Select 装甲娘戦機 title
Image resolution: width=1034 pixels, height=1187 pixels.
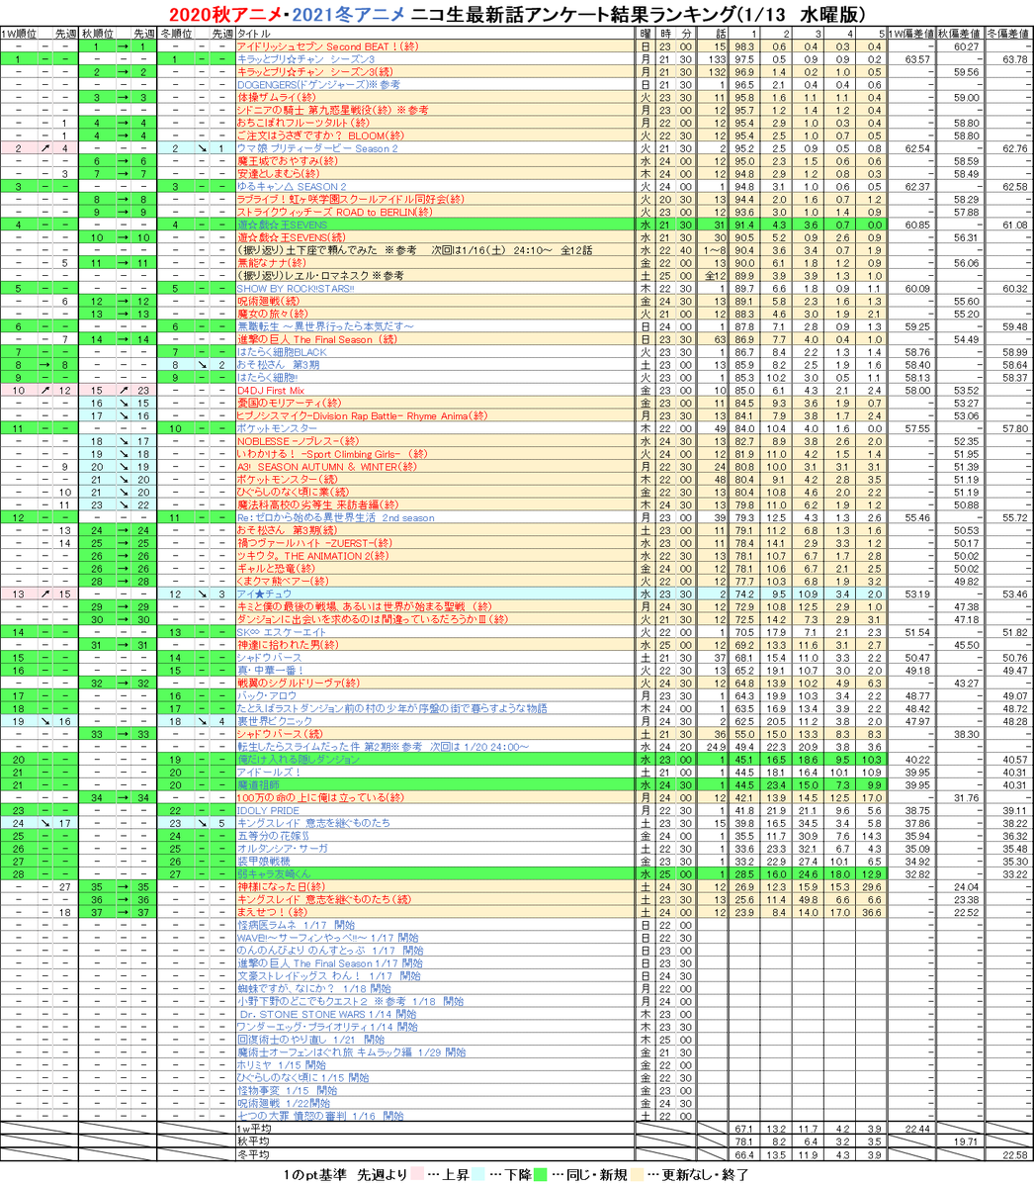tap(265, 863)
